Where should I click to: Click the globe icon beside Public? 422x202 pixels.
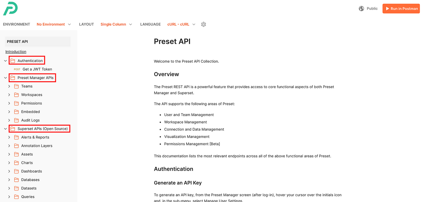coord(361,8)
